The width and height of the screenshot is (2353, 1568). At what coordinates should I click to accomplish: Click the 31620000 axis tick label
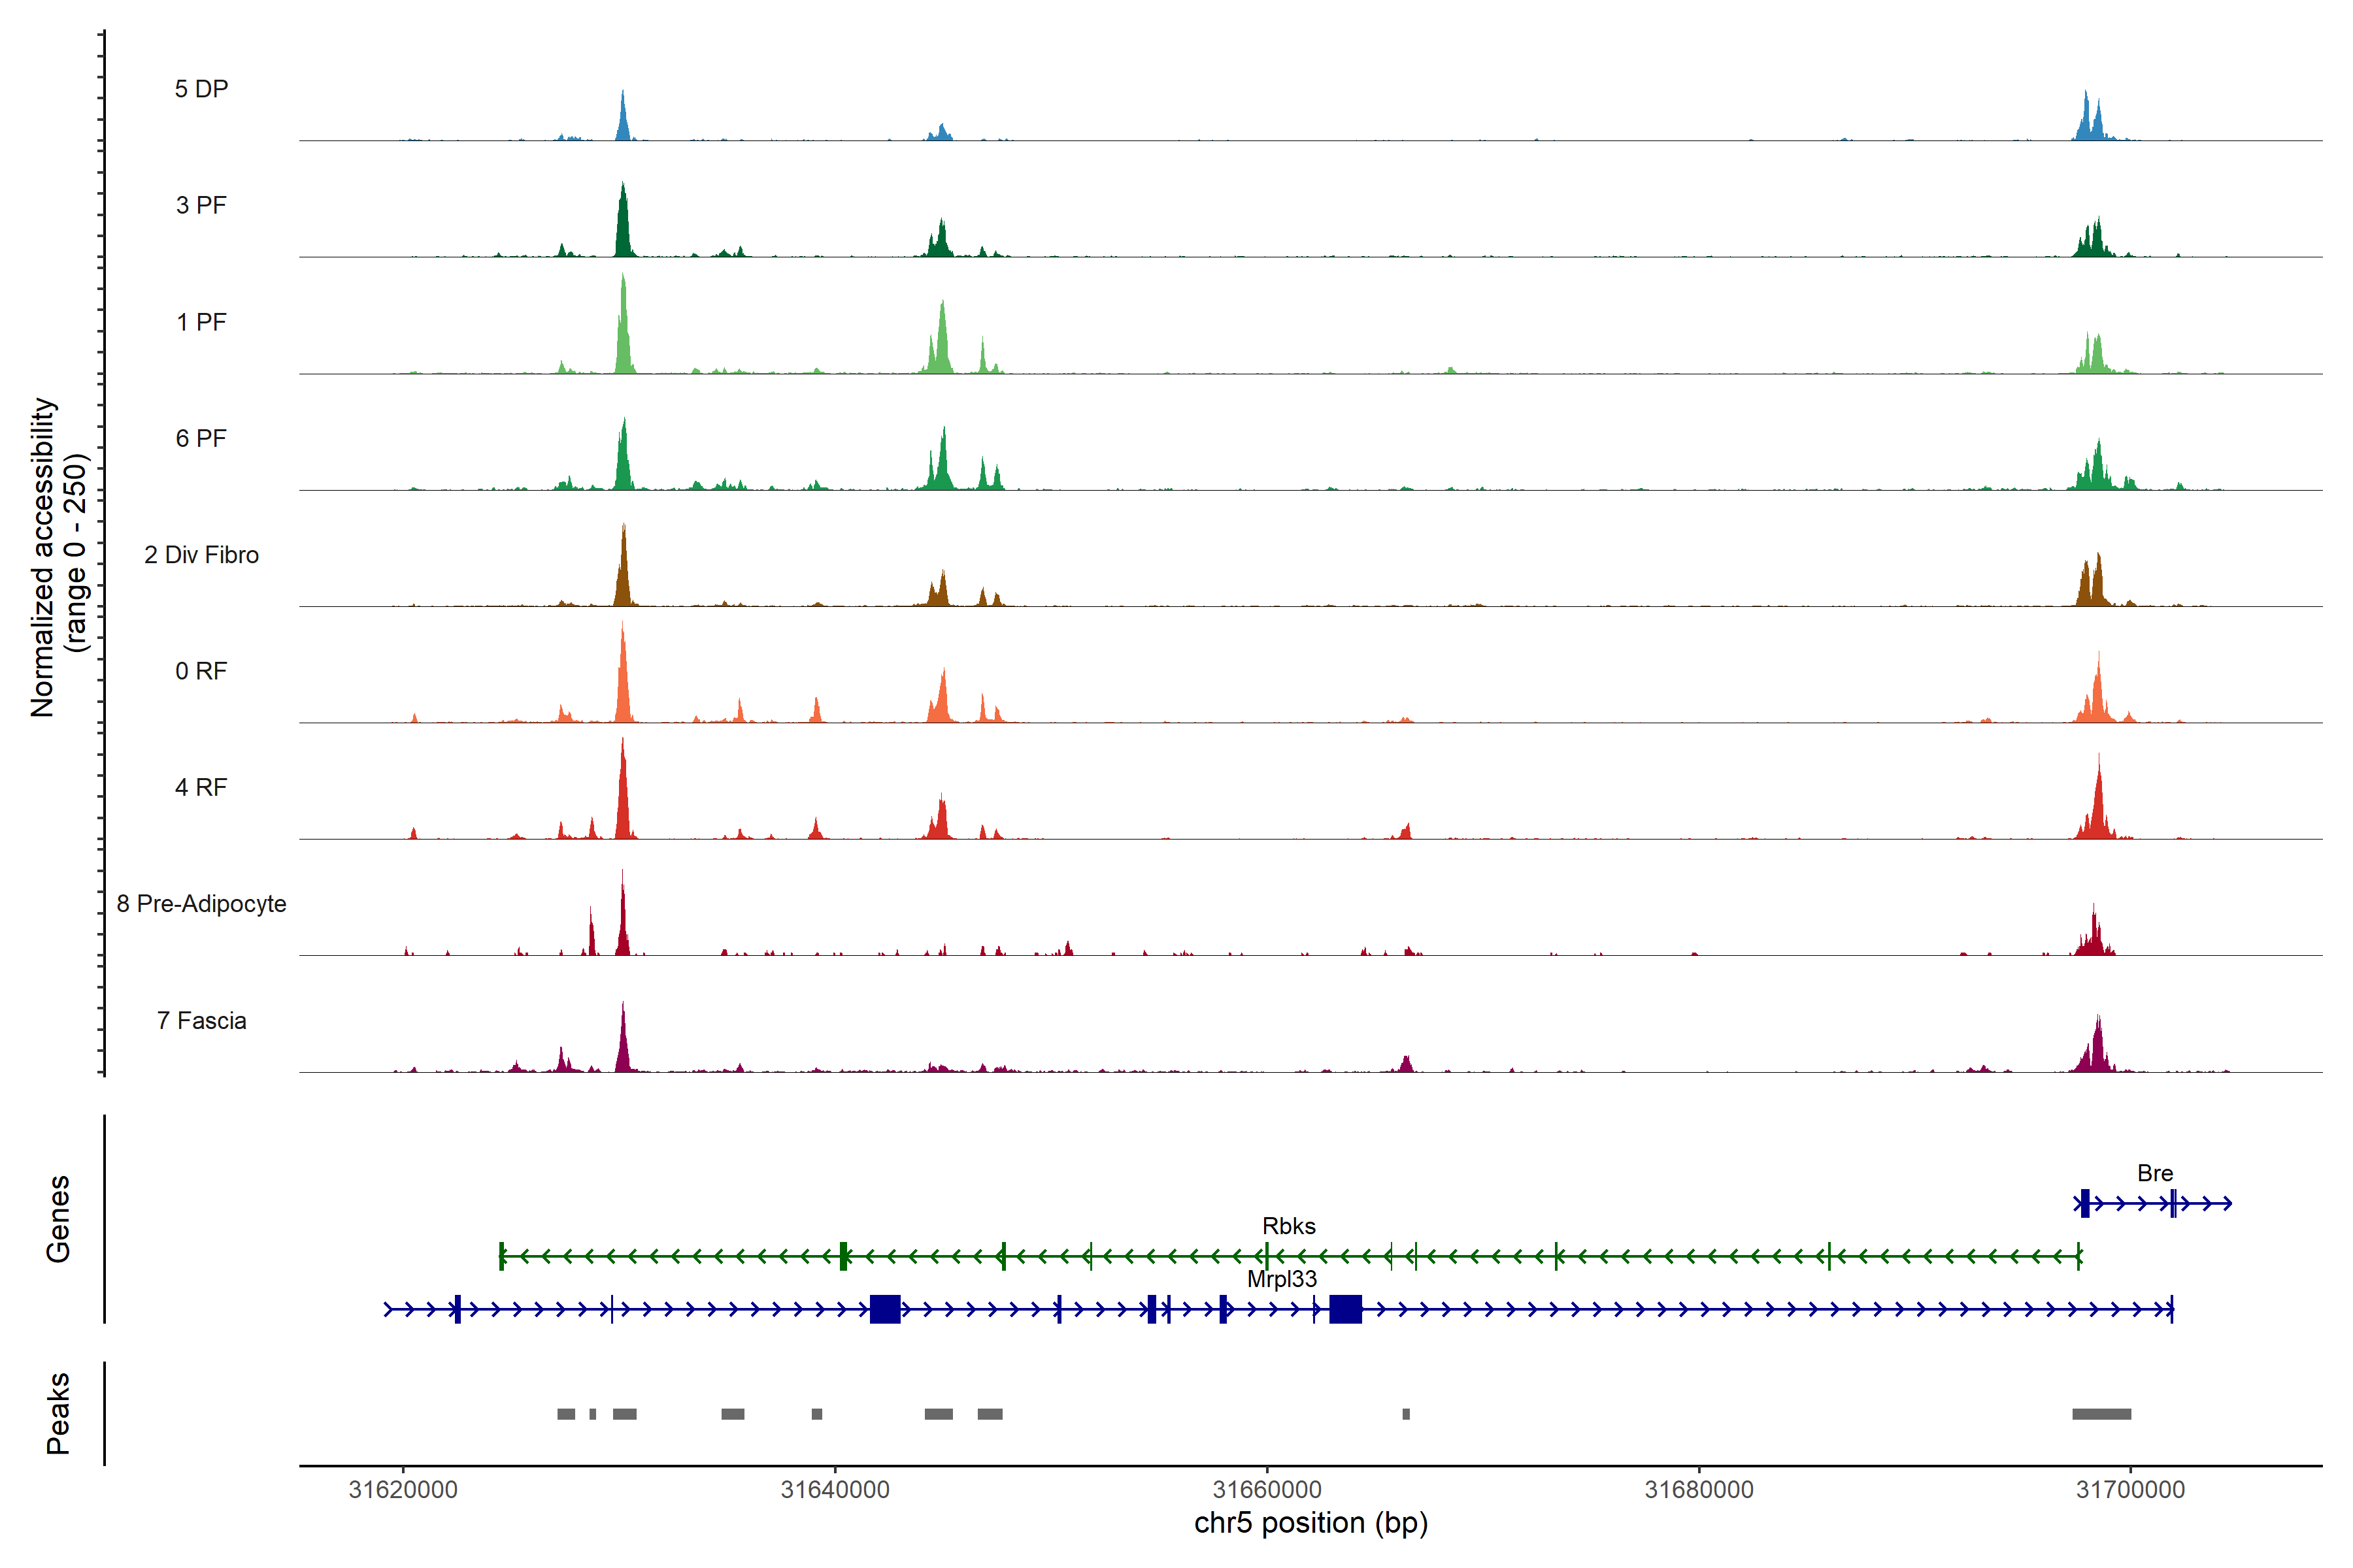[403, 1489]
